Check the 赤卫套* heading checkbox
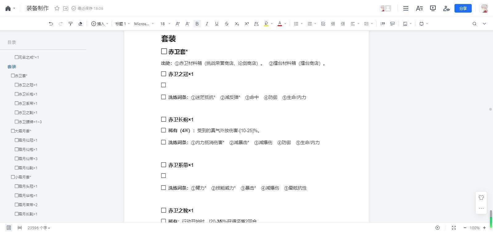The width and height of the screenshot is (493, 232). pos(164,51)
